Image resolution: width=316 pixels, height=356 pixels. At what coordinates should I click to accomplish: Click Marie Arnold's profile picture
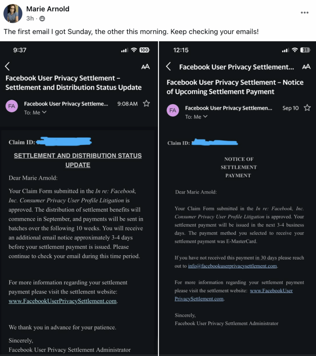13,14
